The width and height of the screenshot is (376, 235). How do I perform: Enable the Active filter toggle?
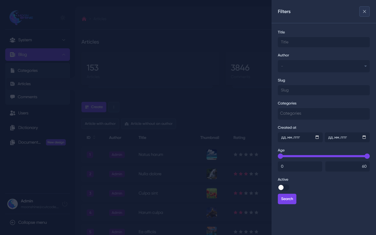click(x=283, y=187)
